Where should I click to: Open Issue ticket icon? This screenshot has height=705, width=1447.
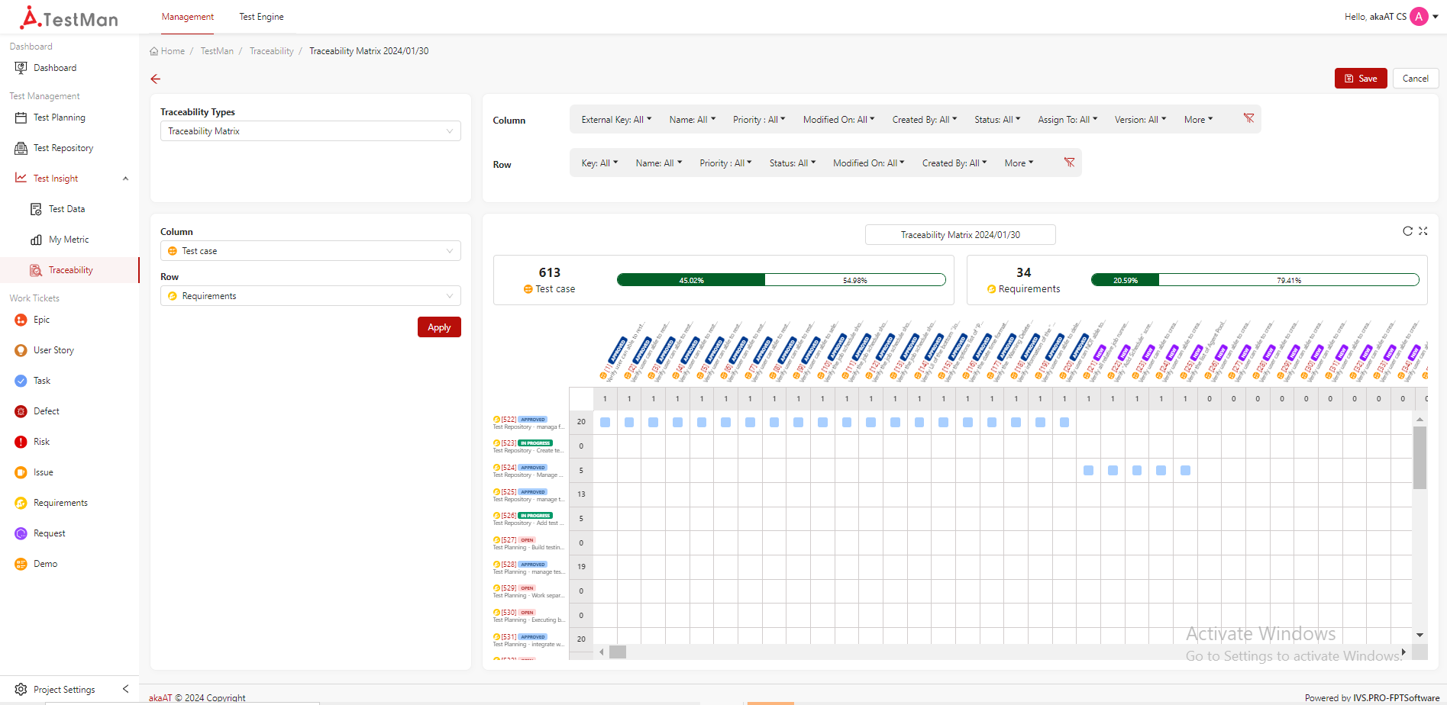click(x=21, y=472)
